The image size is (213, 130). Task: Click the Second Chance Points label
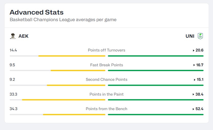[x=106, y=80]
